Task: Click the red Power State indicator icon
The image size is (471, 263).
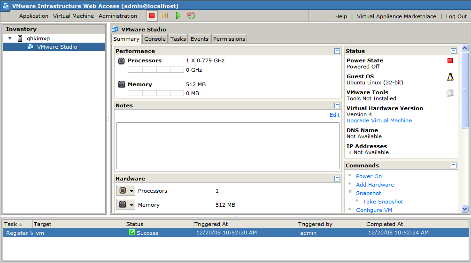Action: tap(450, 61)
